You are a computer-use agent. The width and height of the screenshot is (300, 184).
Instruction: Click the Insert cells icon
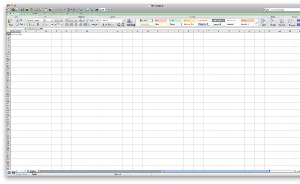coord(263,21)
